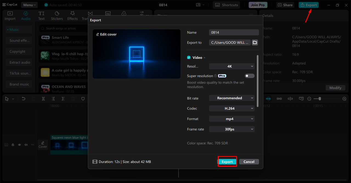Enable the Super resolution switch
This screenshot has height=183, width=351.
[250, 76]
